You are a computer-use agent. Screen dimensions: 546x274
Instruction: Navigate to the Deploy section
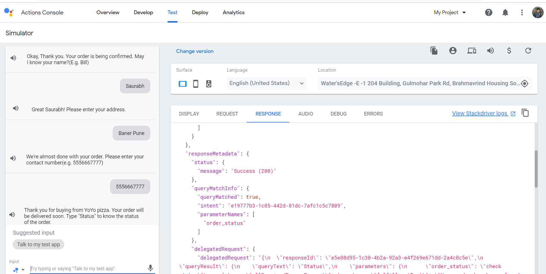[200, 12]
